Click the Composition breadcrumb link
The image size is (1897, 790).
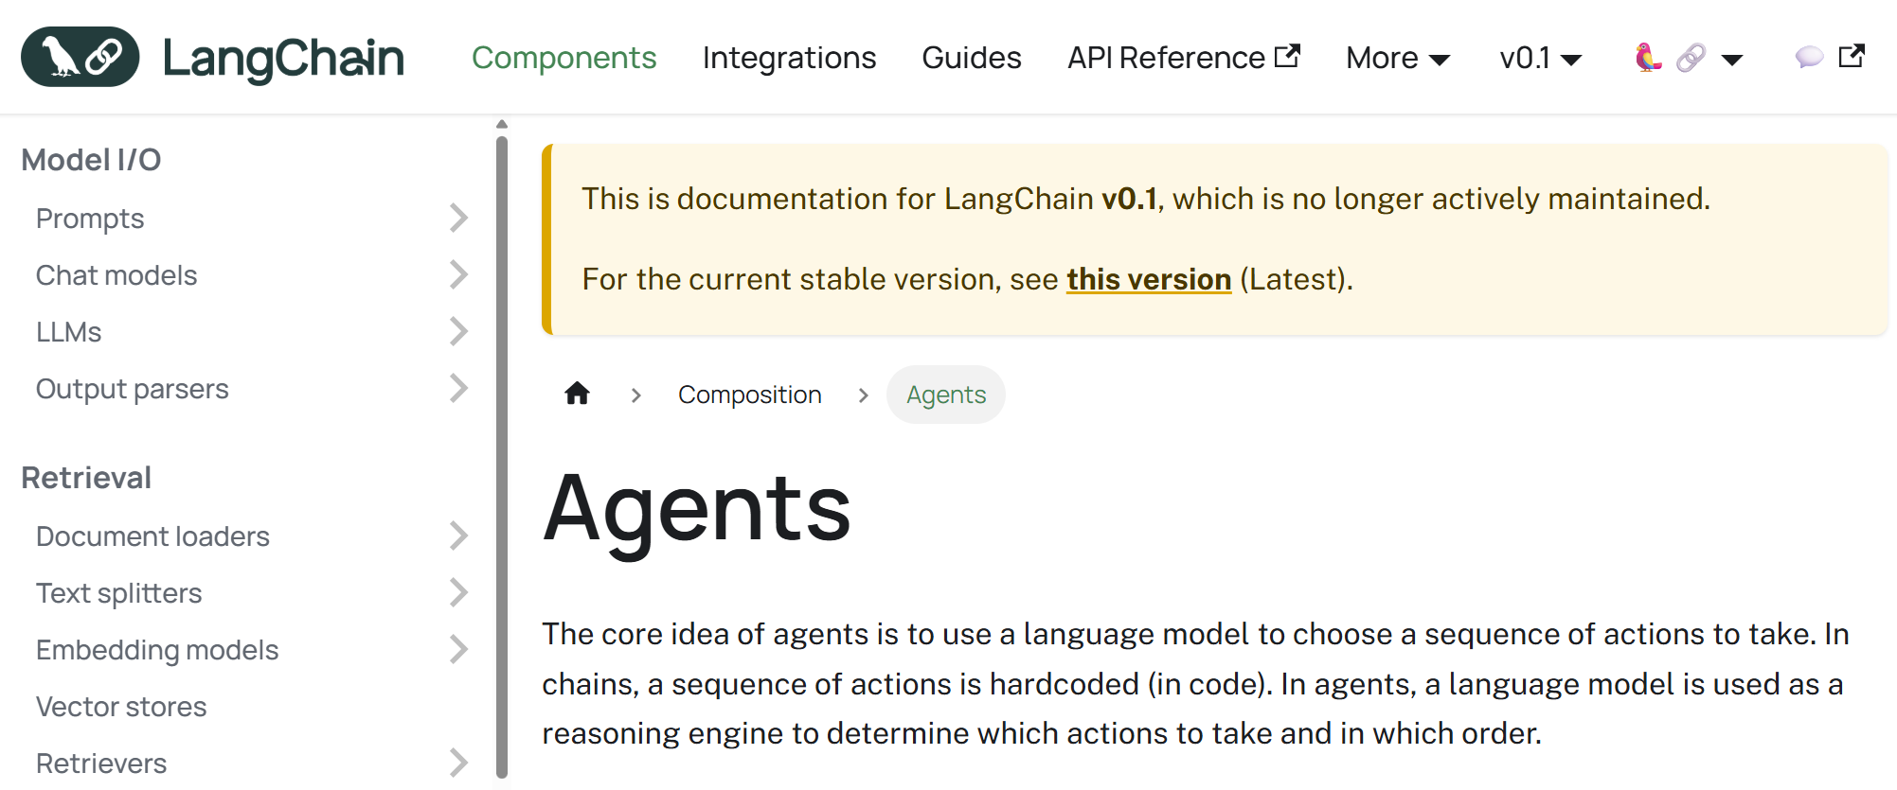tap(749, 395)
